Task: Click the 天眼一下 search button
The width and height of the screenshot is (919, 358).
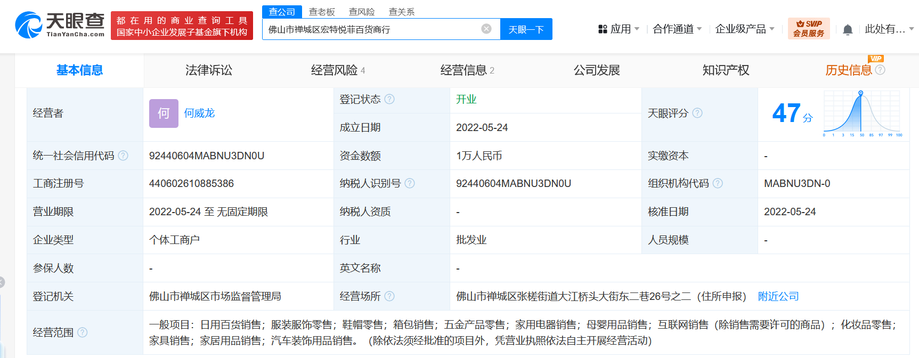Action: point(526,29)
